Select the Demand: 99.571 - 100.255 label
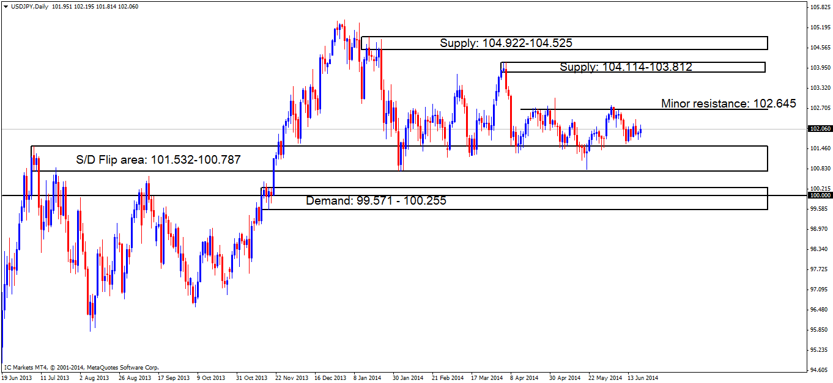The image size is (833, 383). coord(376,200)
